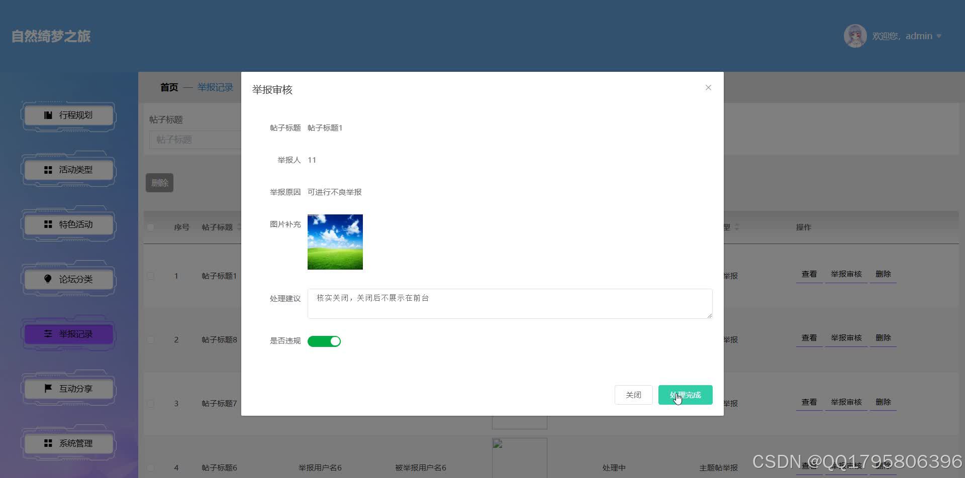
Task: Sort by the 举报类型 column arrows
Action: [737, 227]
